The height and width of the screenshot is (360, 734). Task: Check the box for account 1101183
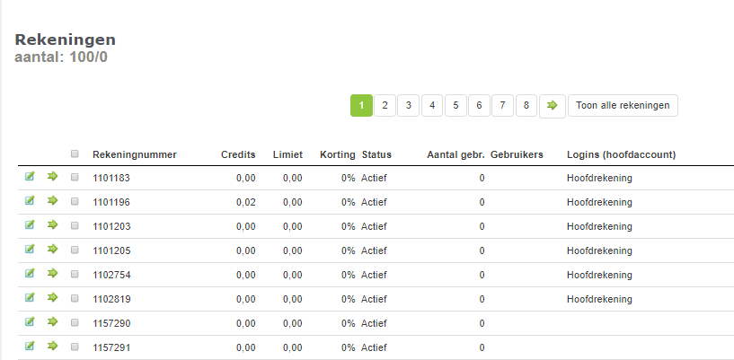click(x=75, y=178)
